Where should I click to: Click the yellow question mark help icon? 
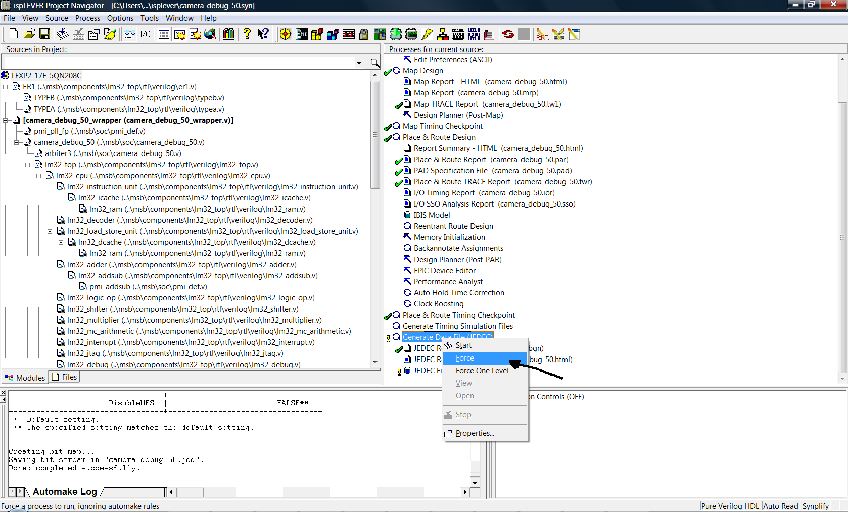pyautogui.click(x=247, y=34)
